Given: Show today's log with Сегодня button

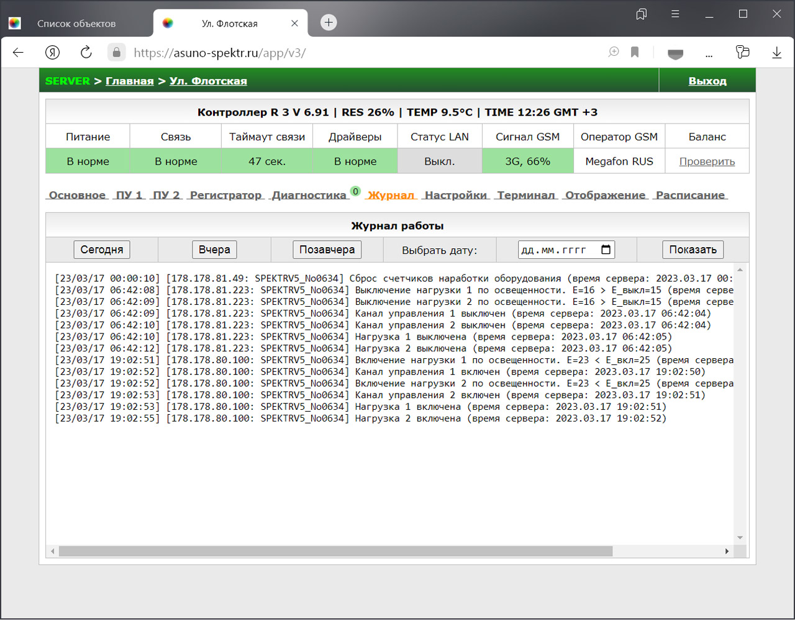Looking at the screenshot, I should (x=102, y=250).
